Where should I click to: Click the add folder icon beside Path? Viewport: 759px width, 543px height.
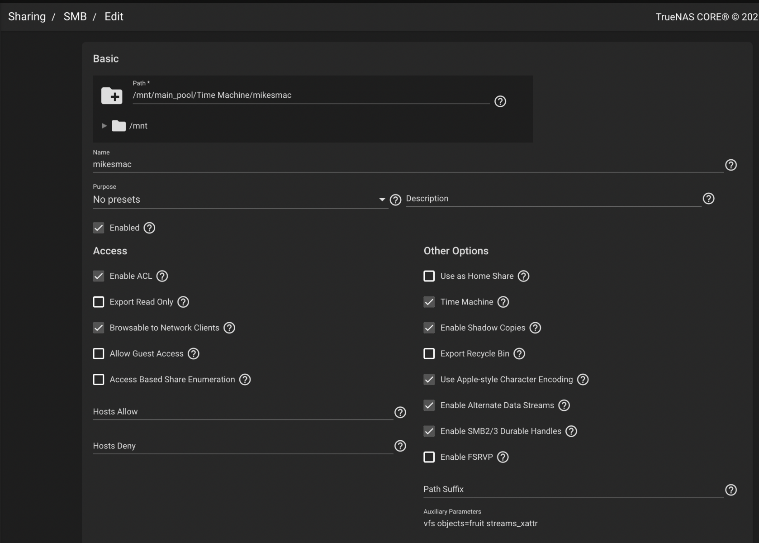pos(112,96)
